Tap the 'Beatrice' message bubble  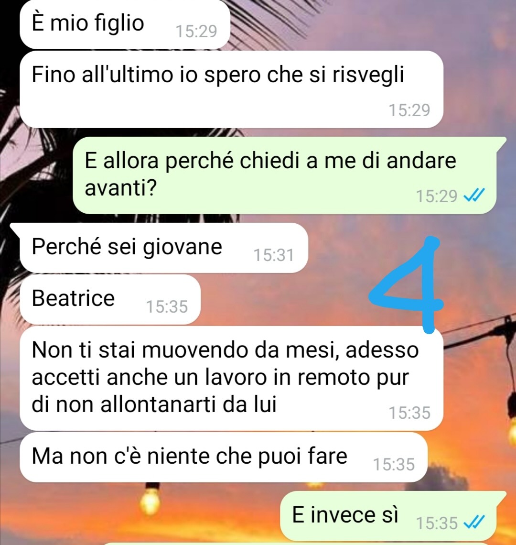coord(110,299)
